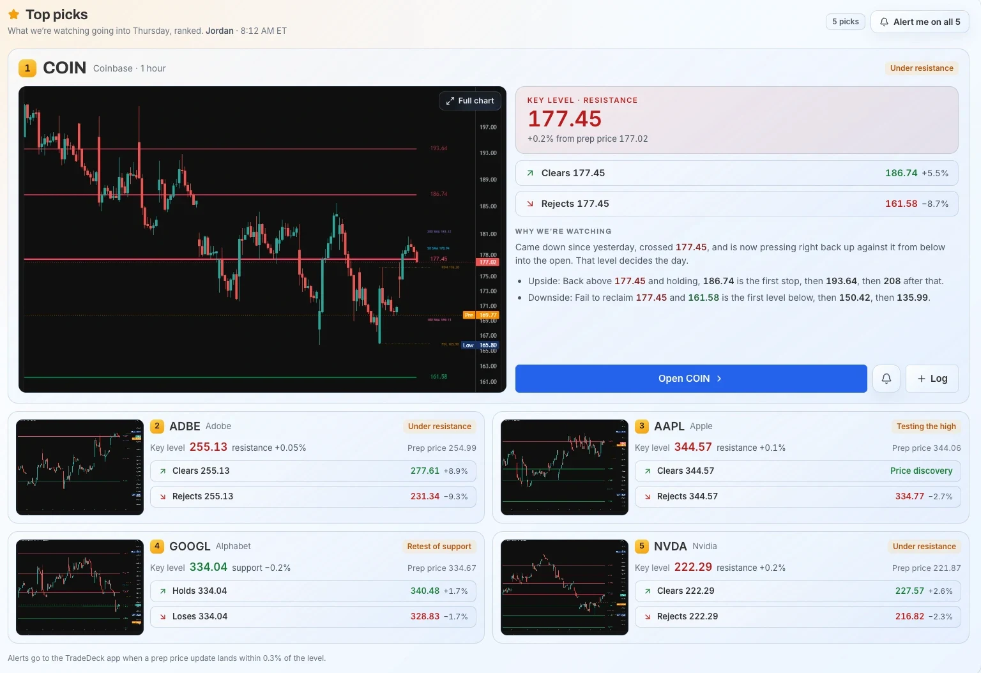This screenshot has height=673, width=981.
Task: Click Prep price 221.87 on NVDA card
Action: tap(927, 568)
